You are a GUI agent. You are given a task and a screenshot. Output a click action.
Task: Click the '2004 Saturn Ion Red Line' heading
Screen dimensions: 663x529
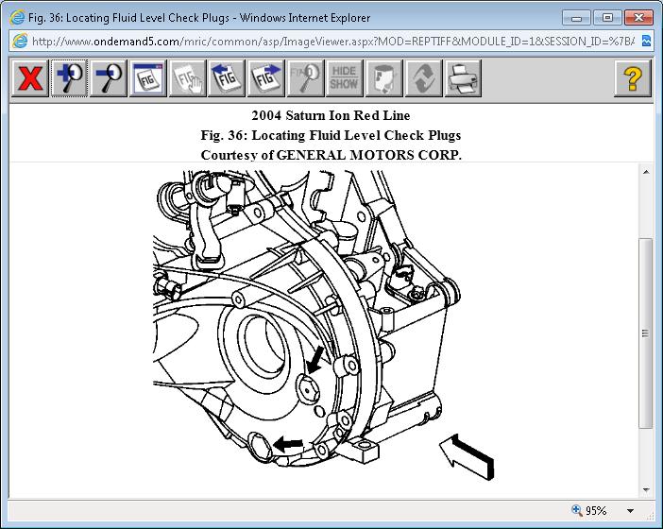pyautogui.click(x=331, y=115)
